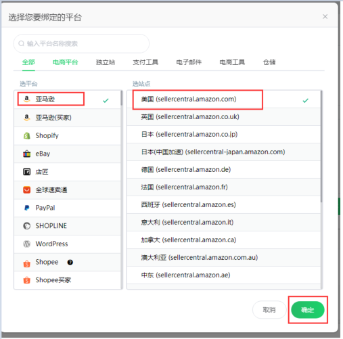Select the 全球速卖通 AliExpress icon
The image size is (343, 339).
[x=27, y=189]
